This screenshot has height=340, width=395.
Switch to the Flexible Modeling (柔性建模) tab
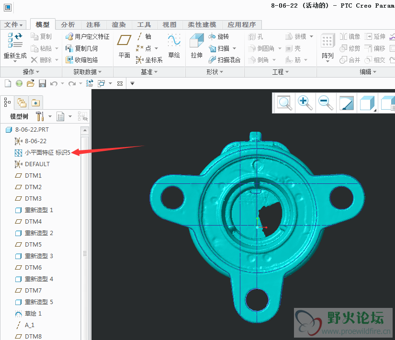(202, 25)
